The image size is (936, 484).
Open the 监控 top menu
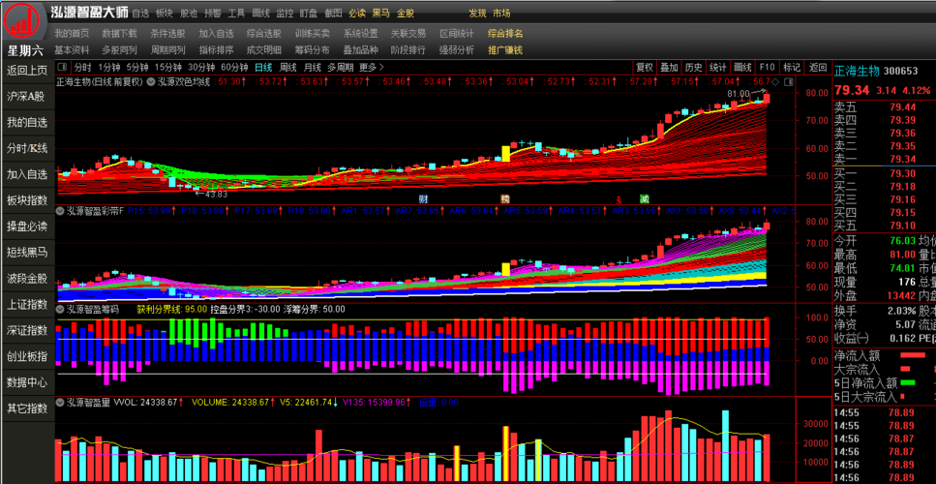(285, 14)
